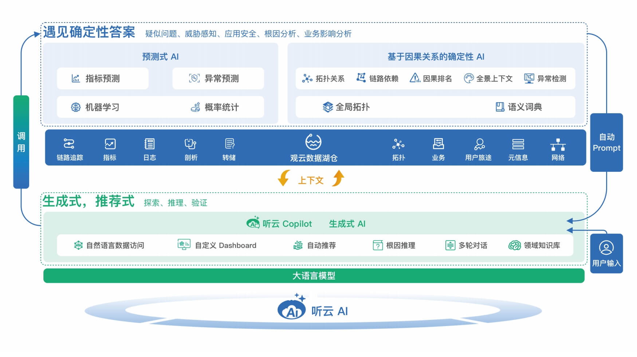This screenshot has width=637, height=357.
Task: Select the 拓扑 topology icon
Action: (x=398, y=144)
